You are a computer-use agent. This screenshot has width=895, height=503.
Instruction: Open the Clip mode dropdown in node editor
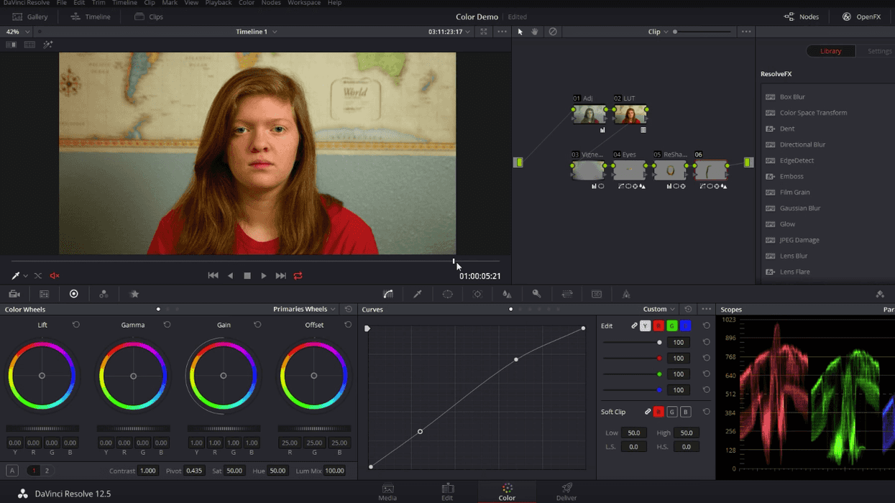click(x=658, y=32)
